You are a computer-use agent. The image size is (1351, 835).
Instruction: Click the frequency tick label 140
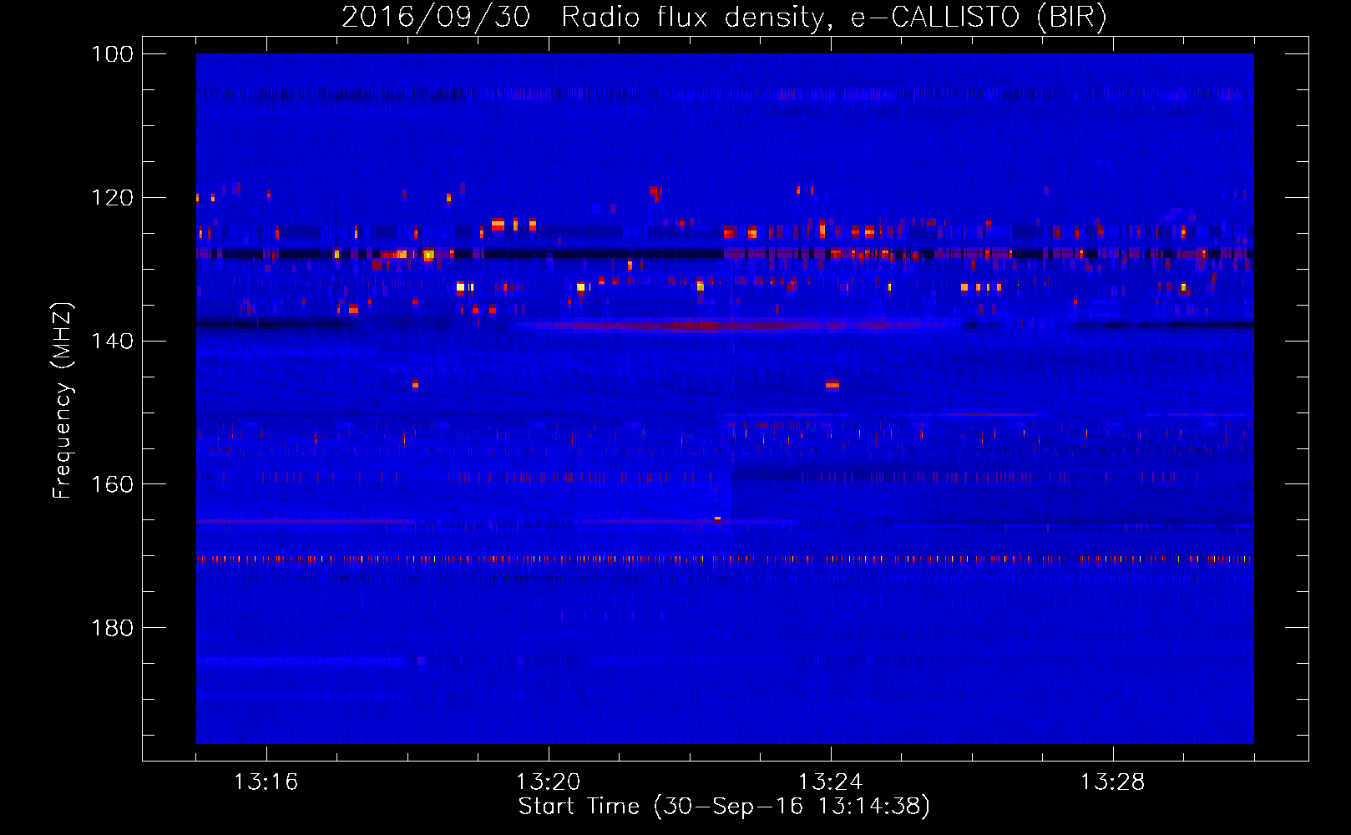coord(113,341)
